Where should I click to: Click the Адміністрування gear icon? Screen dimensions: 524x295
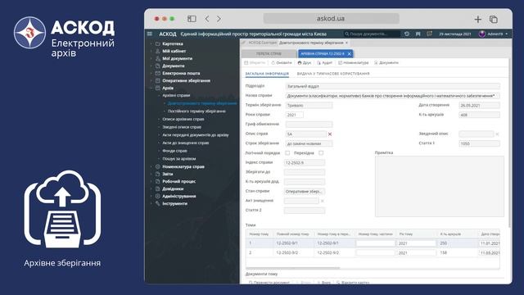[158, 196]
